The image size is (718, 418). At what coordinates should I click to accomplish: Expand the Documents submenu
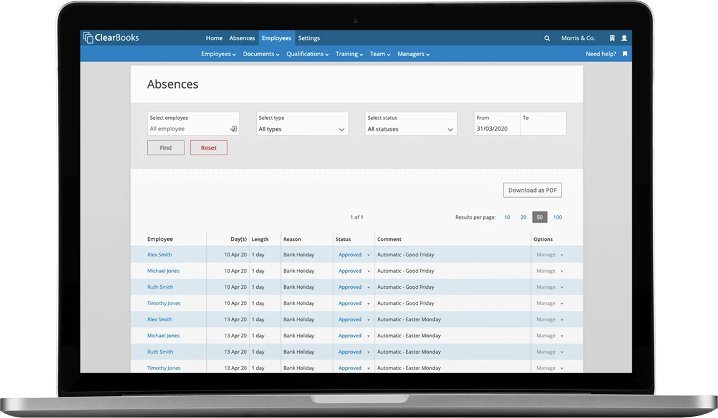[x=261, y=54]
